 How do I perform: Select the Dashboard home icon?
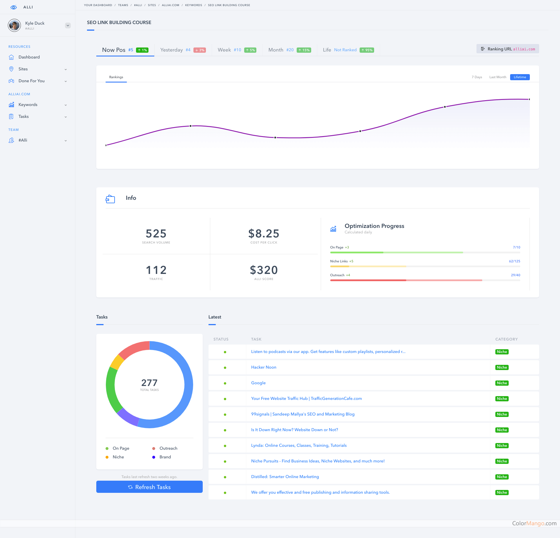[11, 57]
